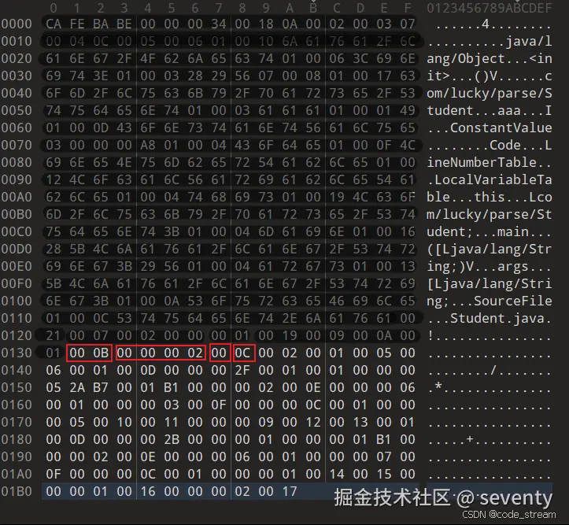
Task: Select byte 2F in row 0140
Action: tap(242, 370)
